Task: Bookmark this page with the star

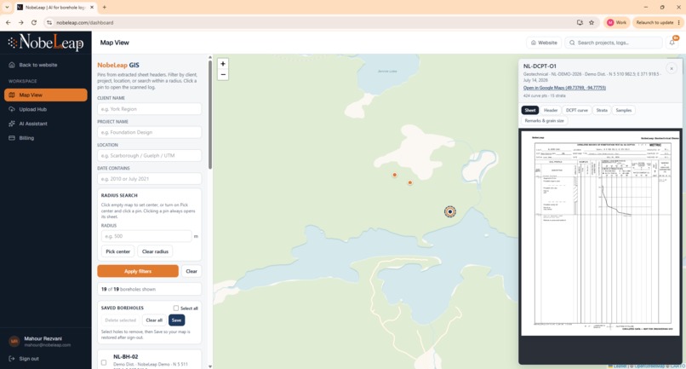Action: [x=592, y=22]
